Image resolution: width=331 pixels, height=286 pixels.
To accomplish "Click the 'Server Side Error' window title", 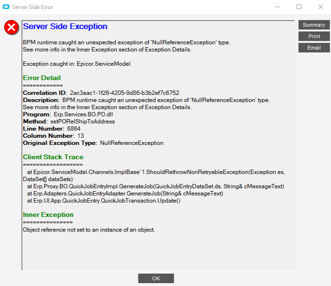I will click(x=32, y=7).
